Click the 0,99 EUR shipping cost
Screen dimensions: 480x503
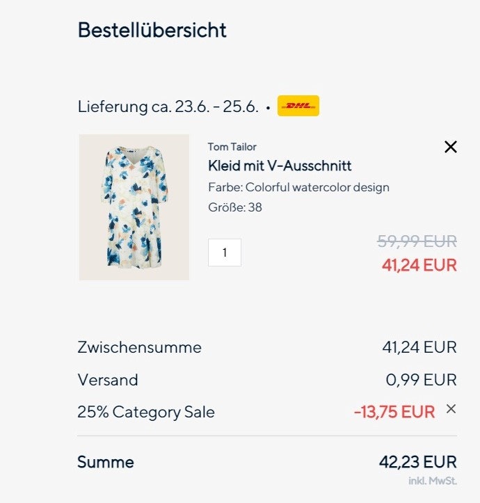pos(421,380)
